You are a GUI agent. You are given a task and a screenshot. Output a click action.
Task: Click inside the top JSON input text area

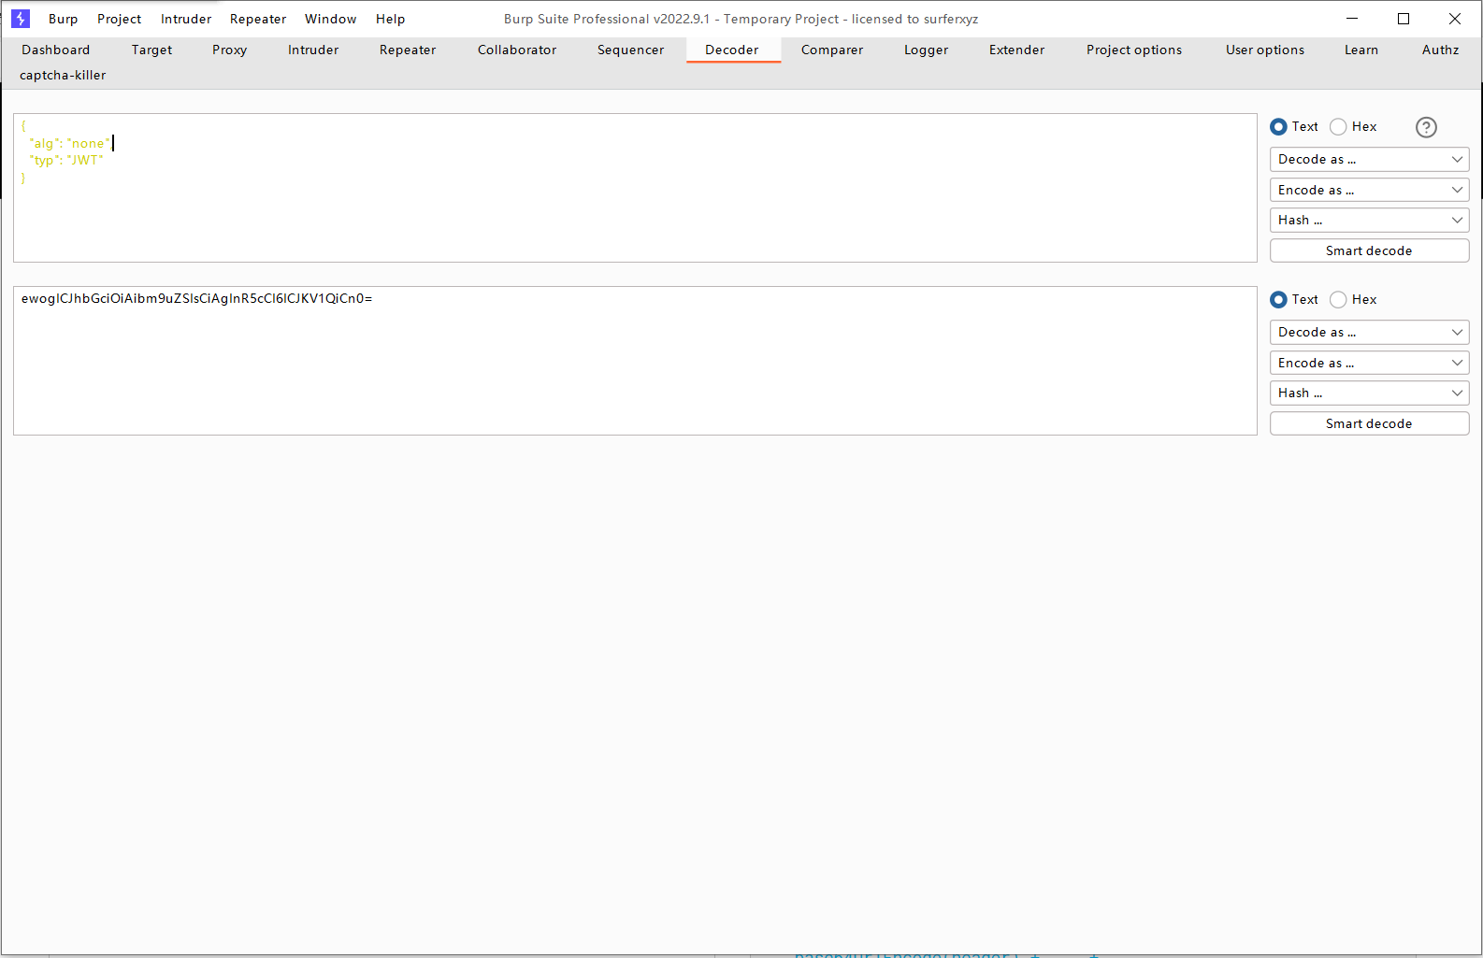635,188
